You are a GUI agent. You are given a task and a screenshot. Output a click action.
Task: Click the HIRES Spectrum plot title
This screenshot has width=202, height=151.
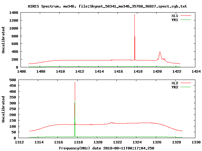[107, 6]
